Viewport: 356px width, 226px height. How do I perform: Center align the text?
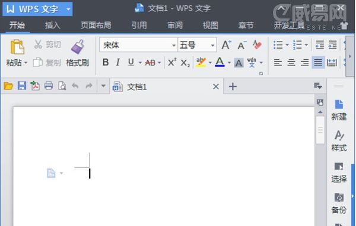(291, 62)
